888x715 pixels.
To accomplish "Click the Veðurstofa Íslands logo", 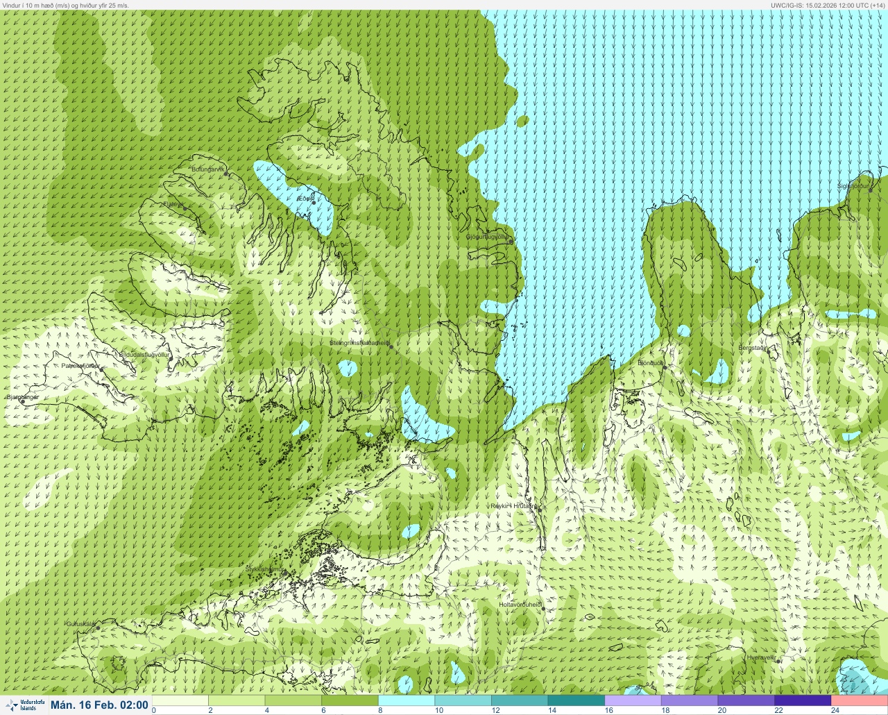I will coord(24,705).
